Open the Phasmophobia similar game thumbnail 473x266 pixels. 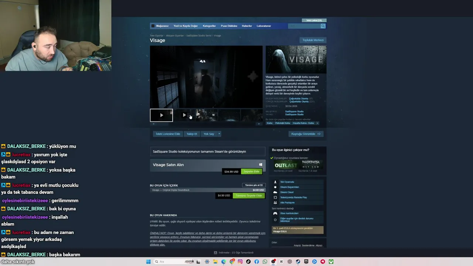(310, 166)
